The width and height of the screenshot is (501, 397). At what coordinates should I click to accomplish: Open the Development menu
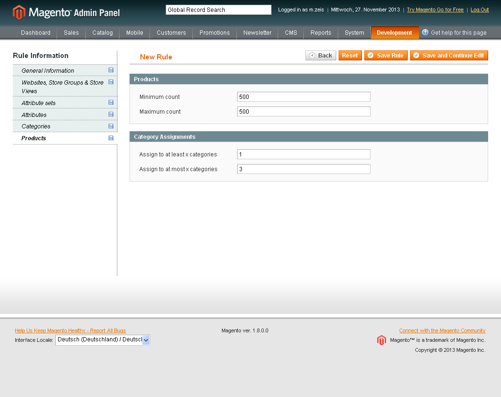click(x=394, y=33)
